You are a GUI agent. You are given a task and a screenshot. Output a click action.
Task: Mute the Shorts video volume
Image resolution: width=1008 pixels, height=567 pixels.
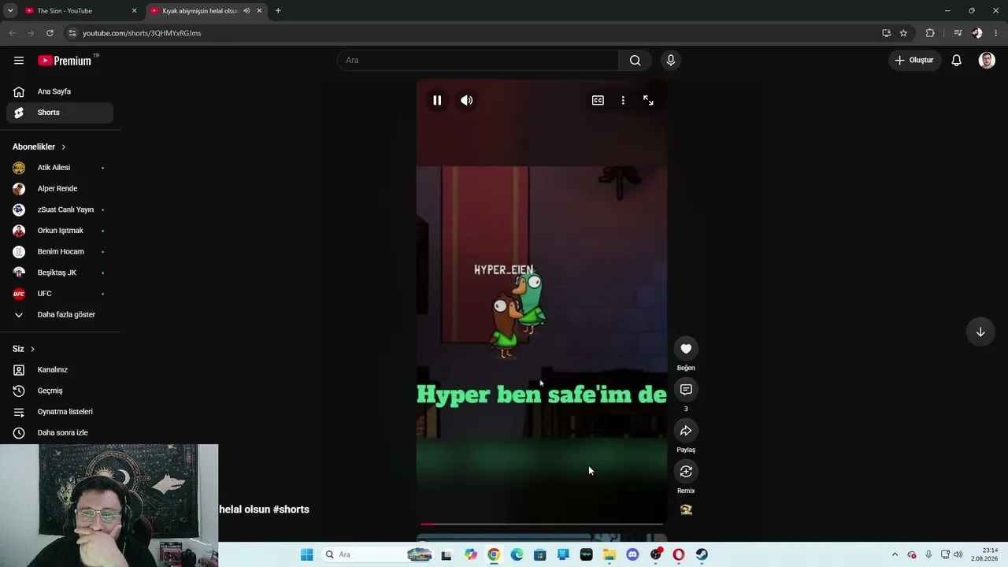pyautogui.click(x=467, y=100)
